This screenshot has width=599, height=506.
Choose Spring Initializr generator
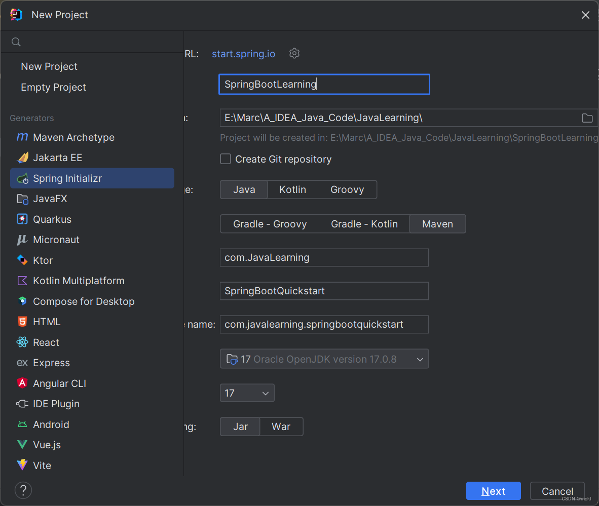92,178
